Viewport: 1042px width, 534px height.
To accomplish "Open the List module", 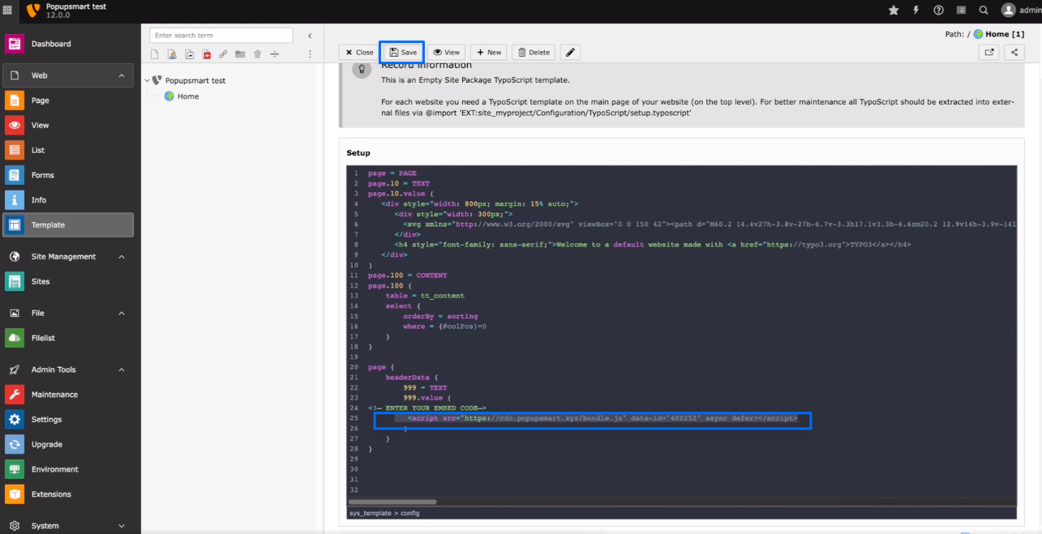I will 68,150.
